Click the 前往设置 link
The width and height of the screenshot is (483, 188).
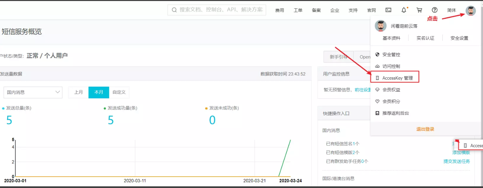point(363,90)
